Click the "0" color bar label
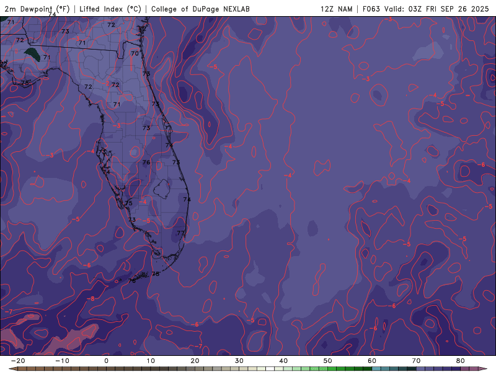496x372 pixels. click(x=106, y=361)
